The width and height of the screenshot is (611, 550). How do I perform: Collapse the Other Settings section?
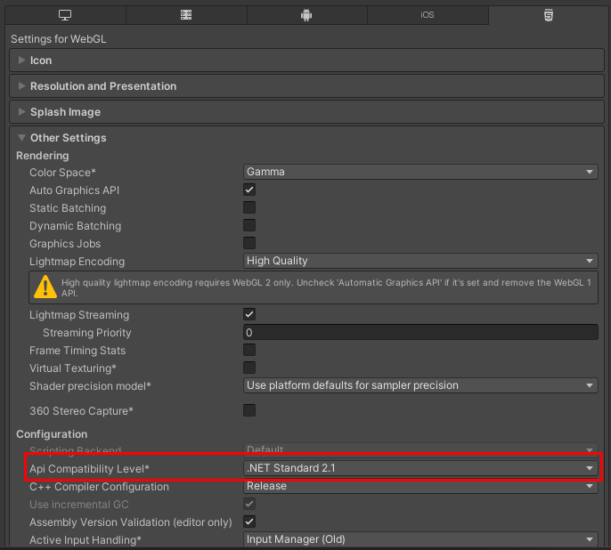[68, 138]
